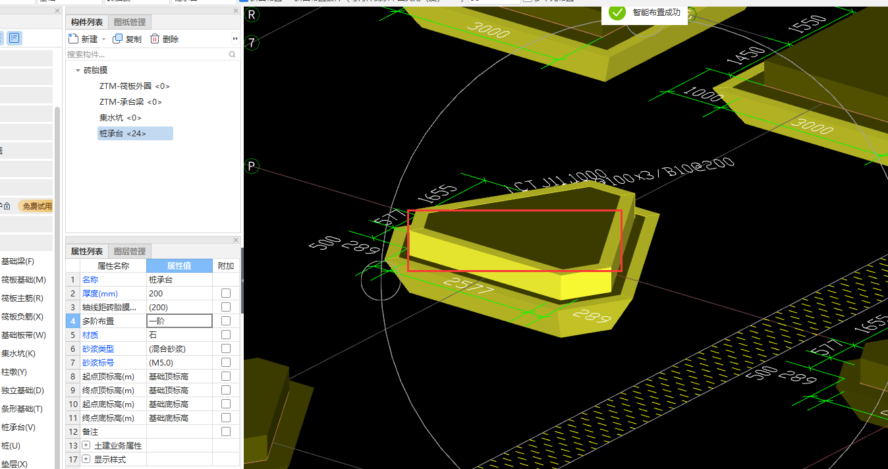Click axis bubble R in the viewport
Screen dimensions: 888x469
point(251,14)
